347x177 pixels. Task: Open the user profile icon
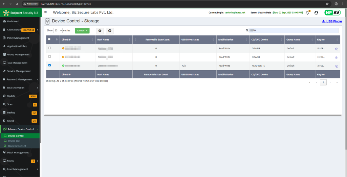(x=316, y=13)
